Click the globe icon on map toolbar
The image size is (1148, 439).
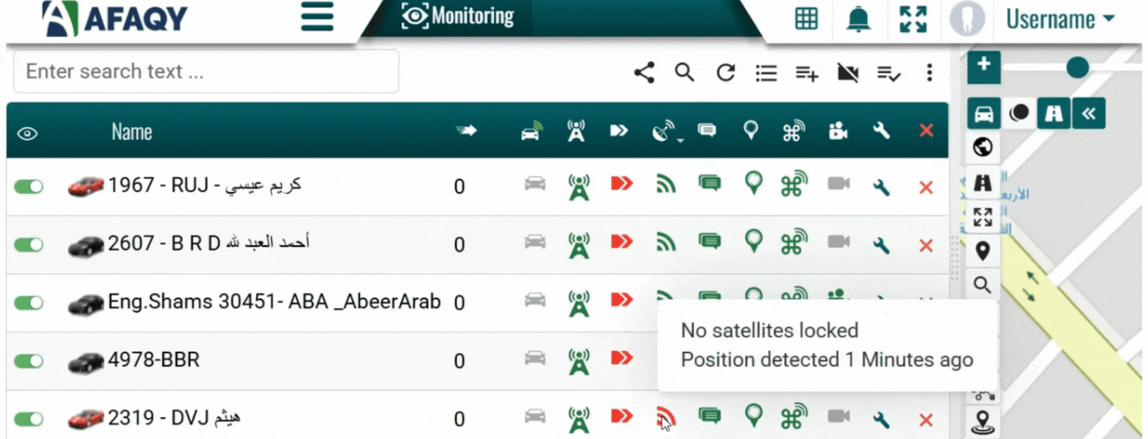tap(983, 147)
